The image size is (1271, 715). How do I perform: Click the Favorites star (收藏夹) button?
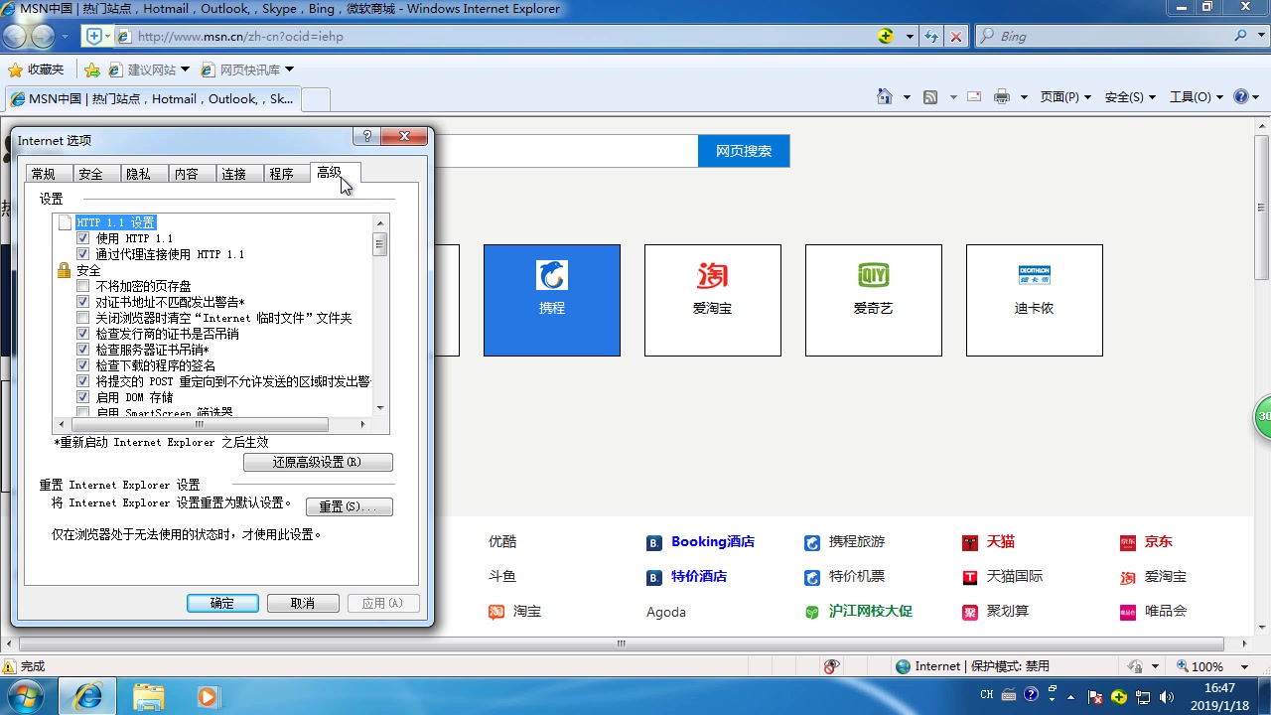pyautogui.click(x=36, y=70)
